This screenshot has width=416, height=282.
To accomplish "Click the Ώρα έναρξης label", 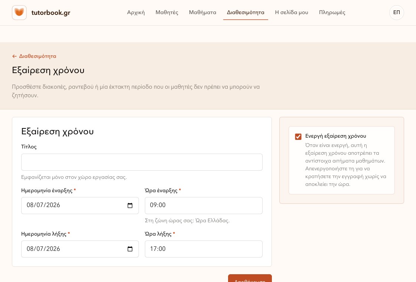I will [x=161, y=191].
